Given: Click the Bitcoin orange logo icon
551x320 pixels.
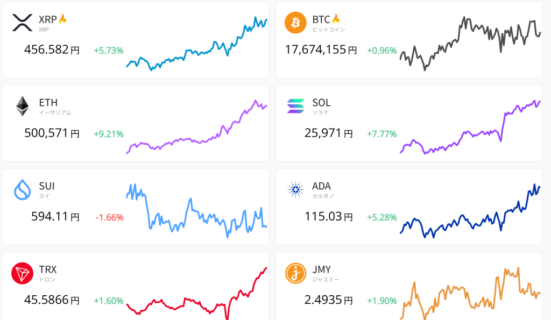Looking at the screenshot, I should pyautogui.click(x=295, y=23).
